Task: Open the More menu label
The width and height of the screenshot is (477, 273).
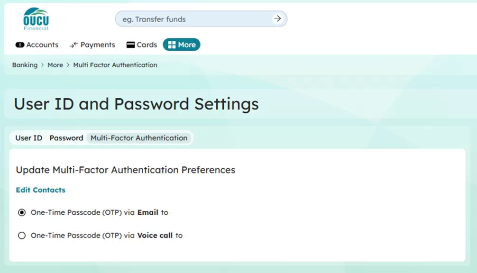Action: click(187, 45)
